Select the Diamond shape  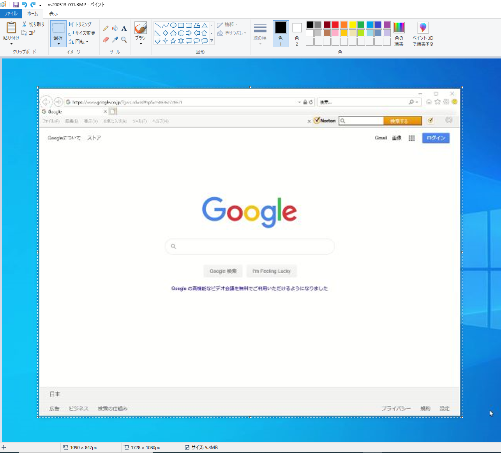click(166, 33)
